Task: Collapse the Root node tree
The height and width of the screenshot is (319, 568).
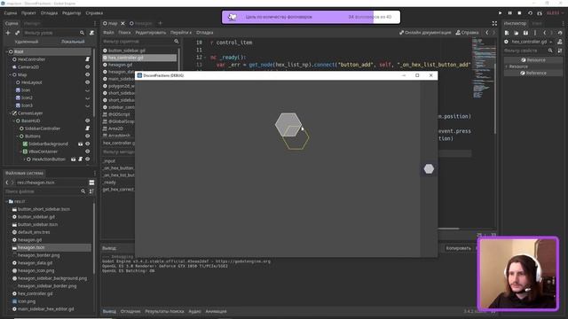Action: point(6,51)
